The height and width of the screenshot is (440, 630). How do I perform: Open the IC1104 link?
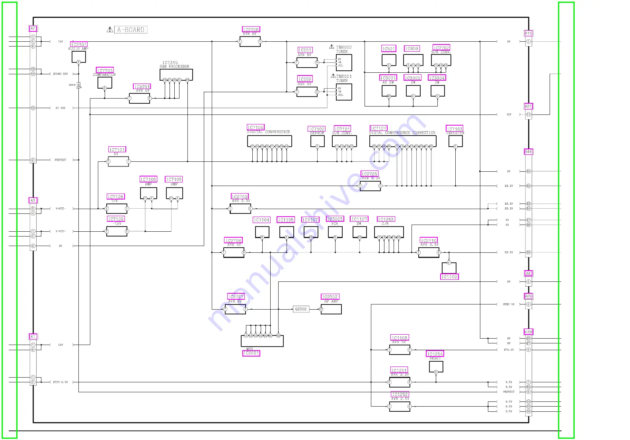tap(262, 220)
